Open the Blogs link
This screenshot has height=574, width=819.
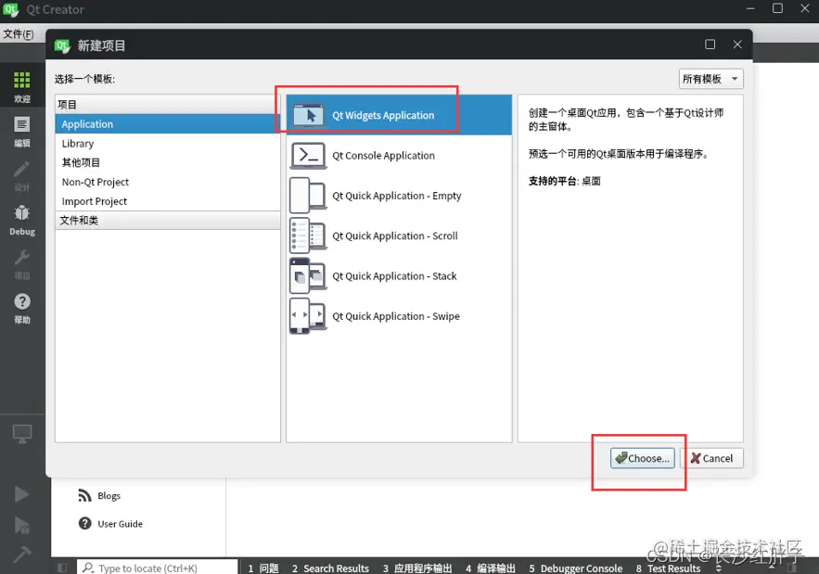click(109, 496)
